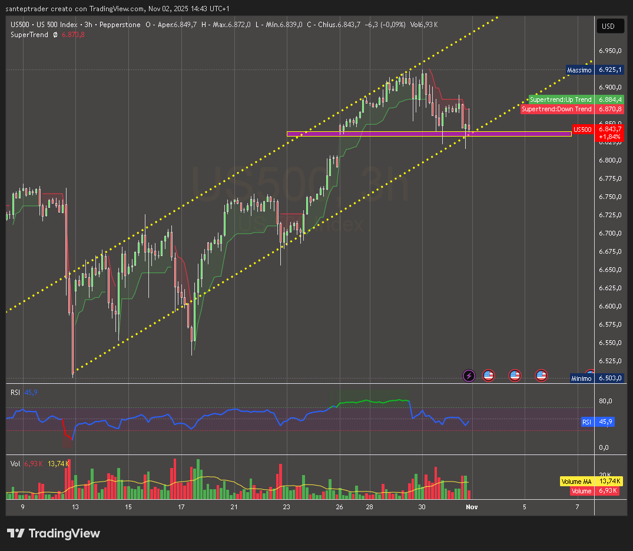Click the Minimo low price label
The height and width of the screenshot is (551, 633).
[x=581, y=379]
